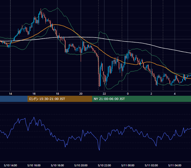Click the hour label 22 on the time axis

point(104,94)
